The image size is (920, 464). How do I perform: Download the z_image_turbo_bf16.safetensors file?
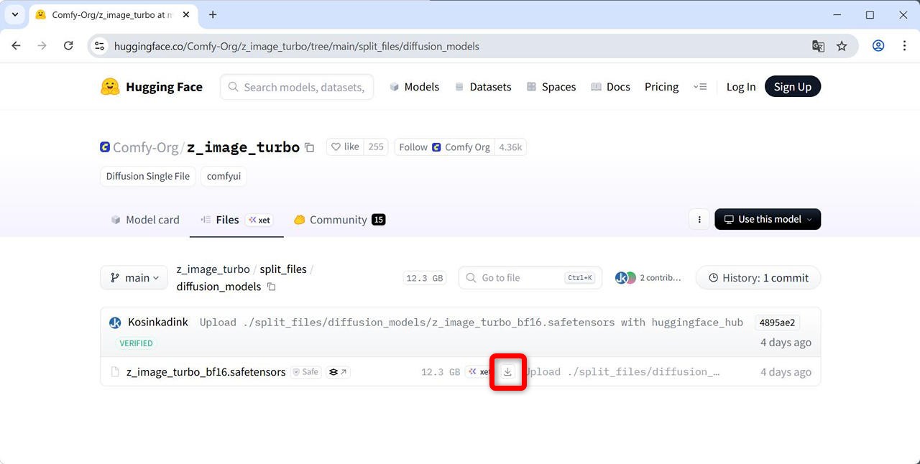tap(507, 372)
